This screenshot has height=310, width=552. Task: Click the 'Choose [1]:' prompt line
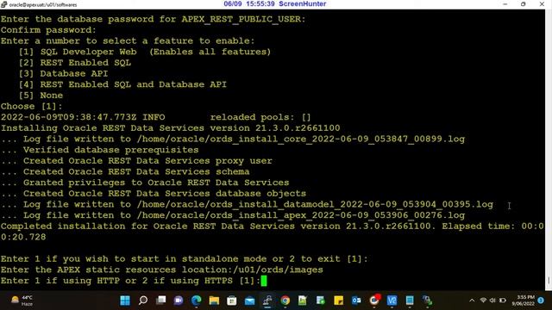31,106
